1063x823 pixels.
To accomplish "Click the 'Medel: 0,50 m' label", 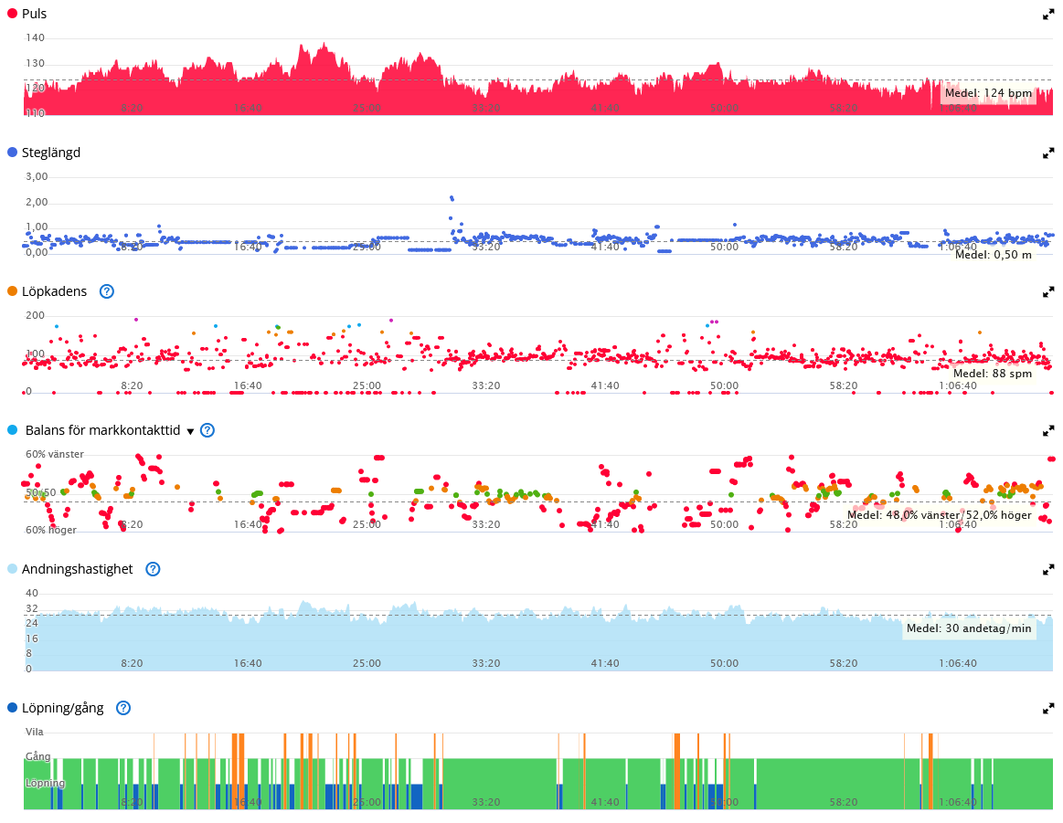I will 994,255.
